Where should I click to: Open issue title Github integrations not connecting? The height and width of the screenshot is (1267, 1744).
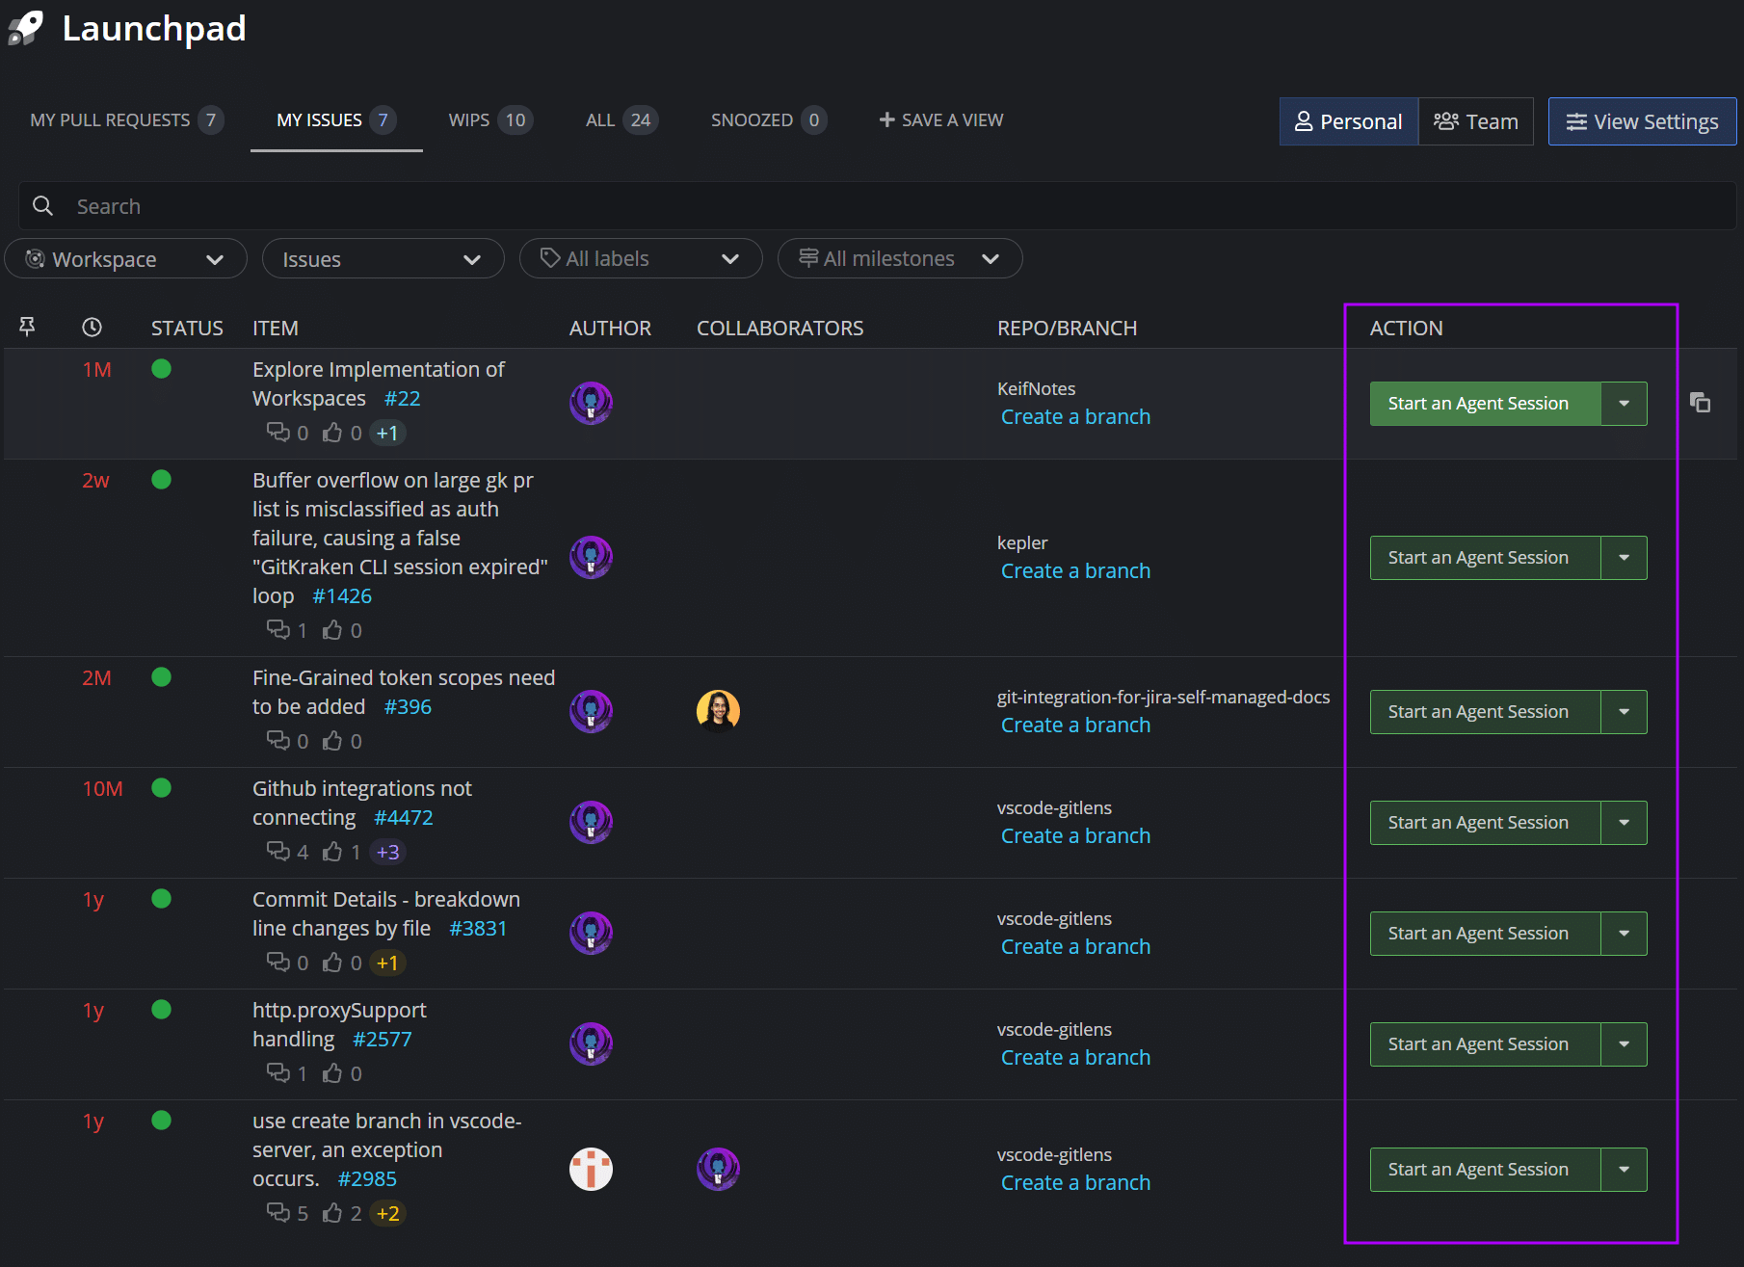(x=361, y=803)
